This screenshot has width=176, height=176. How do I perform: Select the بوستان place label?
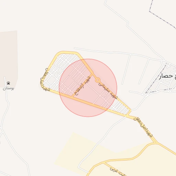coord(8,88)
